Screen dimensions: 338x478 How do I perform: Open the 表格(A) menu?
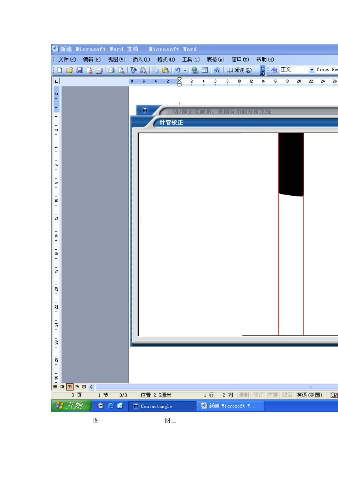point(216,59)
